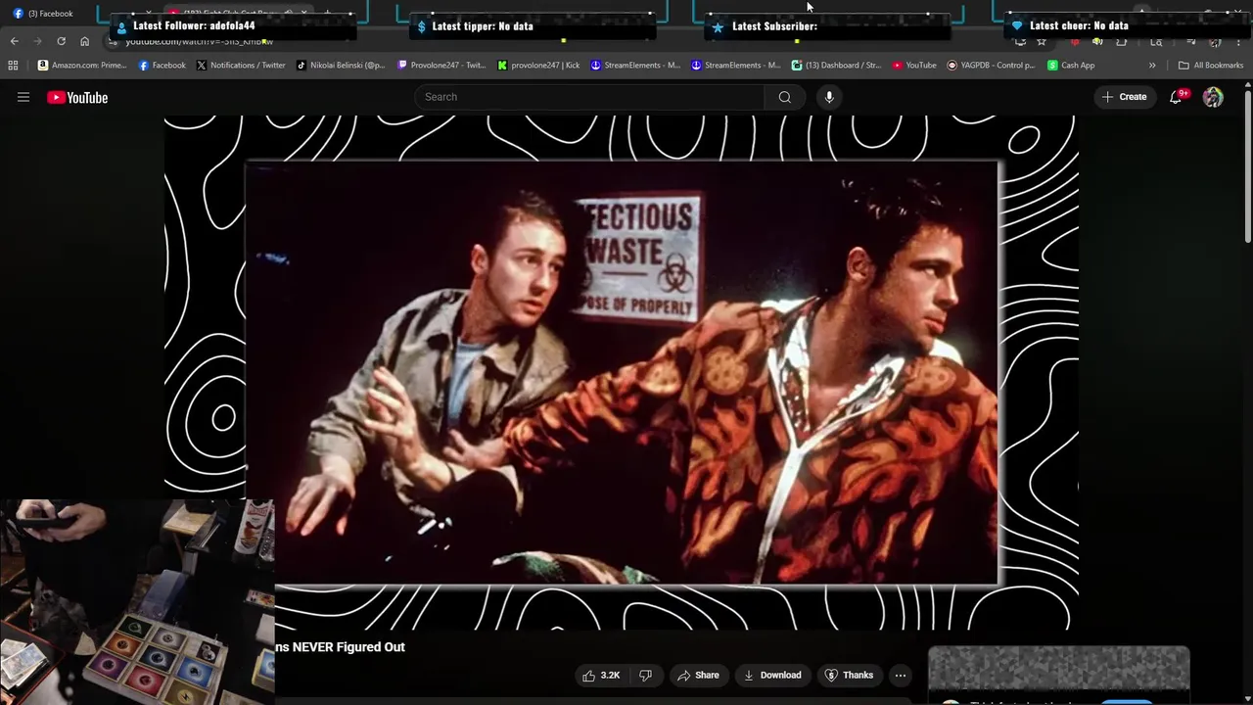Open the Nikolai Belinski TikTok bookmark
Image resolution: width=1253 pixels, height=705 pixels.
[341, 66]
